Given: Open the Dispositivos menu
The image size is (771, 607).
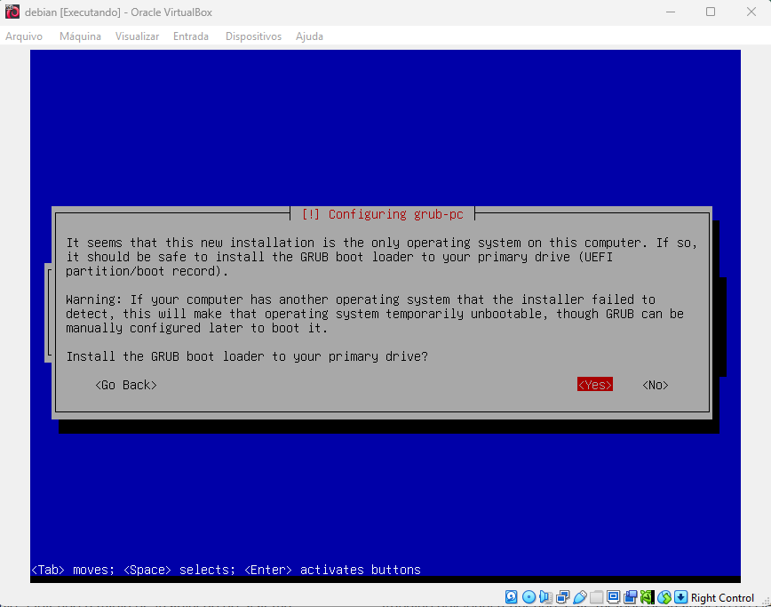Looking at the screenshot, I should click(x=254, y=36).
